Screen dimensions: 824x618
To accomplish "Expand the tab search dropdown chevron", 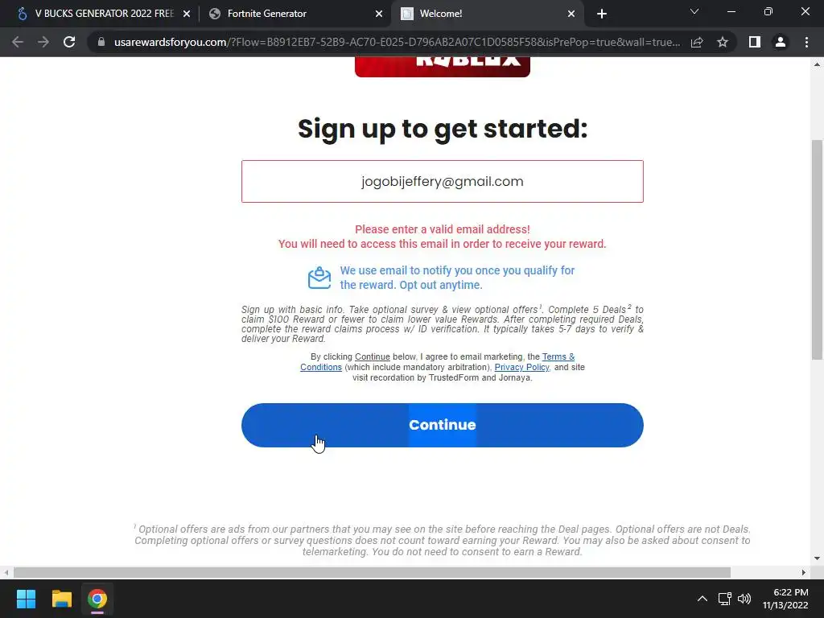I will (694, 11).
